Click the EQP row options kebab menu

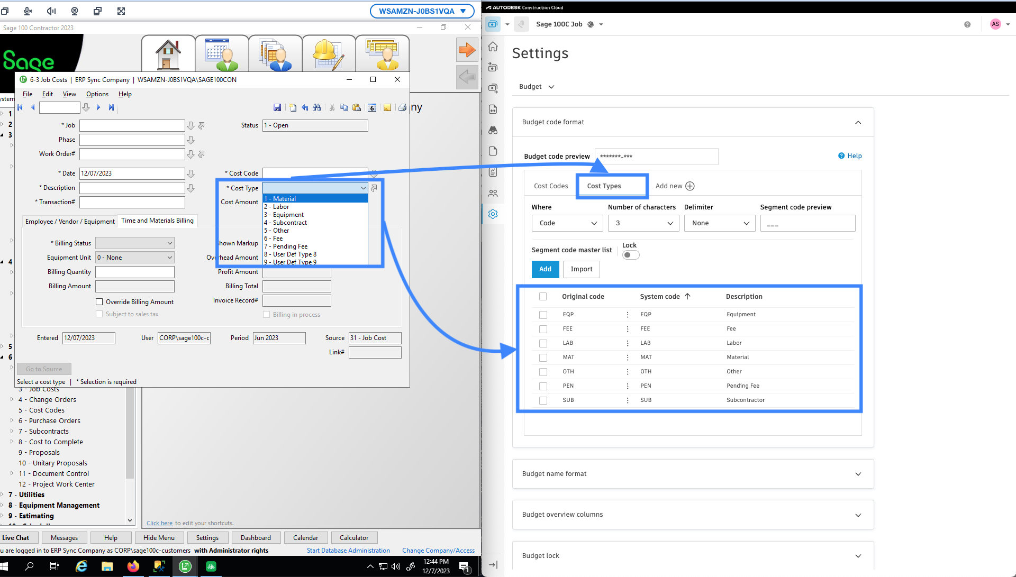[x=628, y=315]
